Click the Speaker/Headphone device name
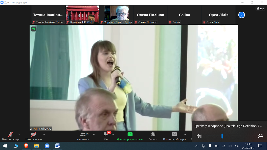The height and width of the screenshot is (150, 267). click(x=228, y=126)
